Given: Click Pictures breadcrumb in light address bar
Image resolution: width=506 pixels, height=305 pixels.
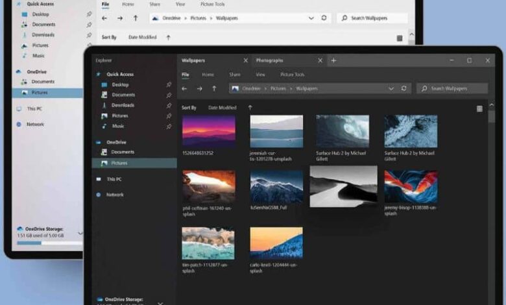Looking at the screenshot, I should 198,18.
